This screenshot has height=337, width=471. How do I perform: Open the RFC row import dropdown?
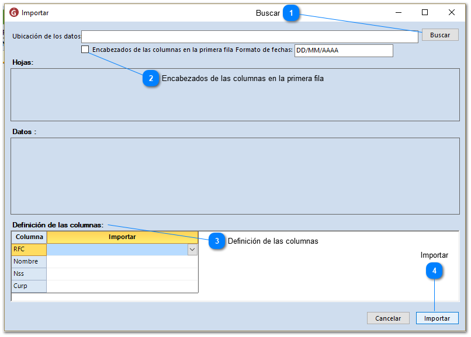192,250
